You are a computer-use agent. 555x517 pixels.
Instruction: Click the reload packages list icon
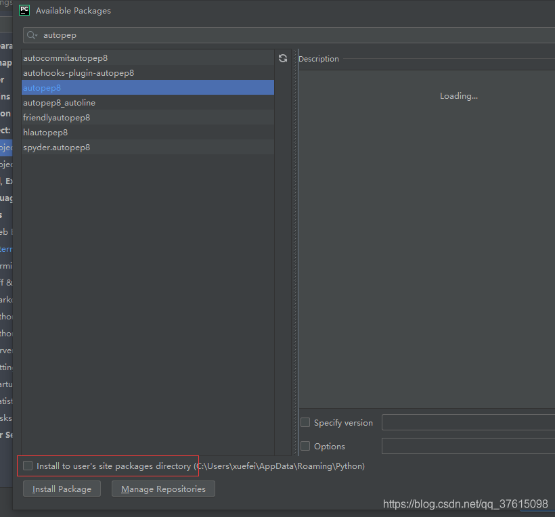[282, 58]
